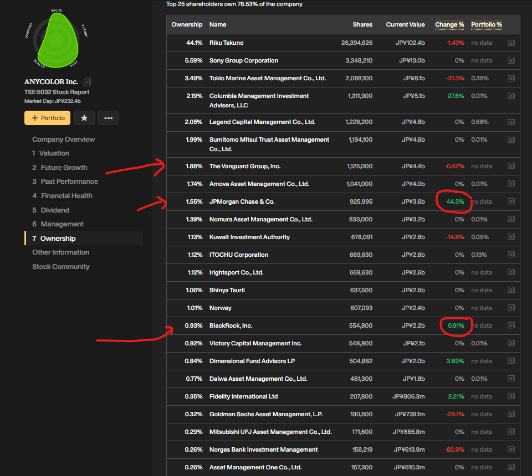Click the table icon for Columbia Management Investment Advisers
Screen dimensions: 532x476
click(511, 96)
